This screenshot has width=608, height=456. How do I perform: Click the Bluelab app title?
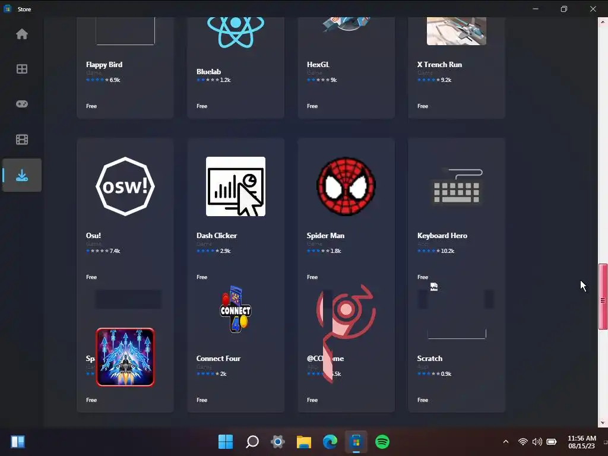(208, 72)
